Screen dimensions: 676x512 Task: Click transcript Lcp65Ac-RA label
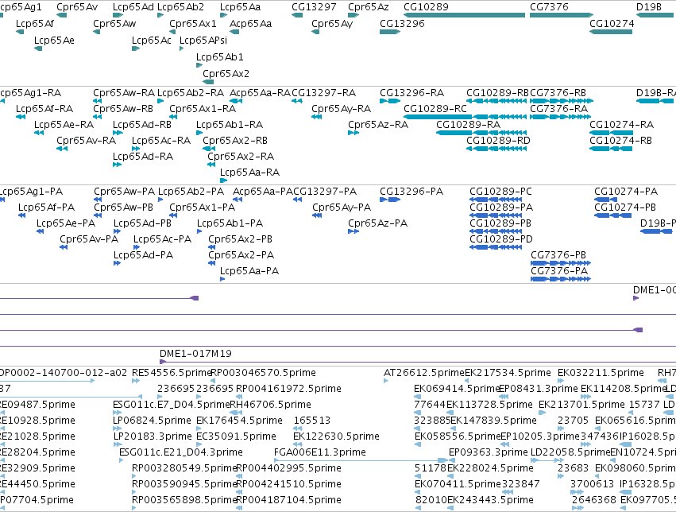[160, 141]
